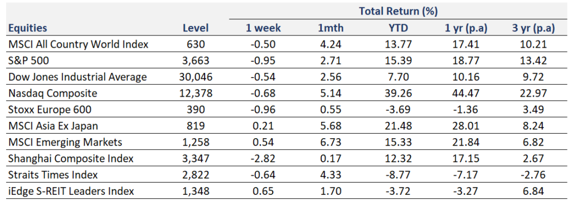Select the Stoxx Europe 600 label
The image size is (577, 205).
click(50, 110)
